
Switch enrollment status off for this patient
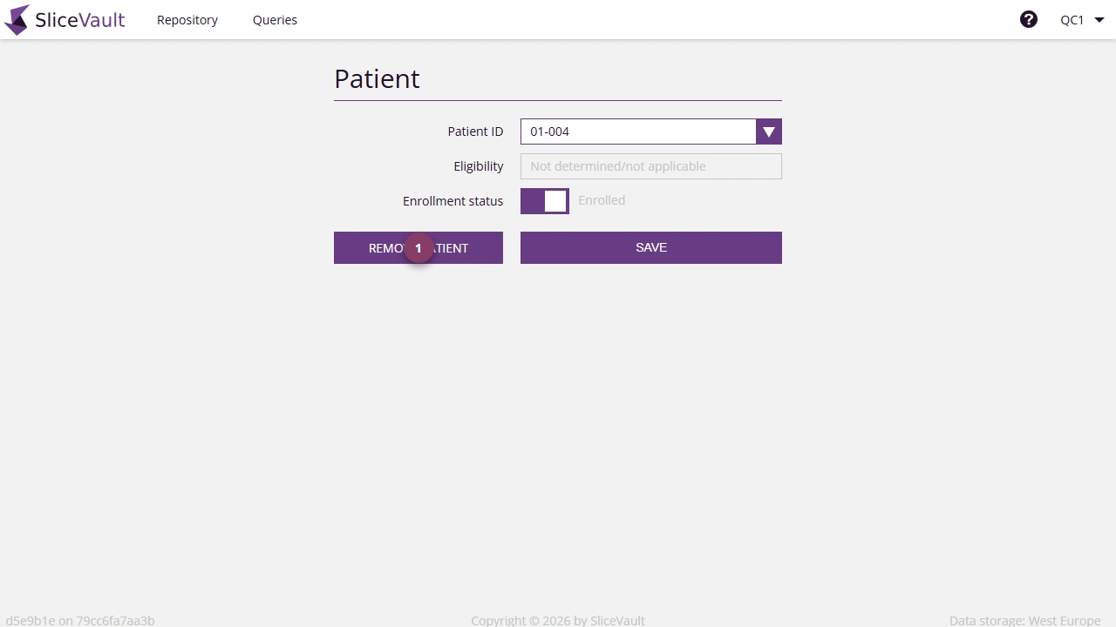(x=544, y=200)
